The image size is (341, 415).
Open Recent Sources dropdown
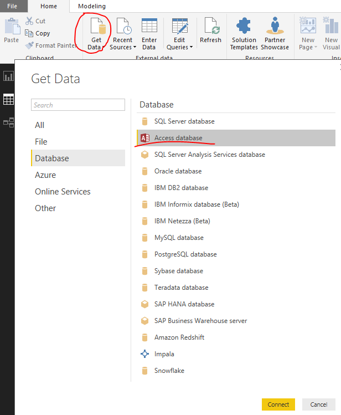[123, 33]
